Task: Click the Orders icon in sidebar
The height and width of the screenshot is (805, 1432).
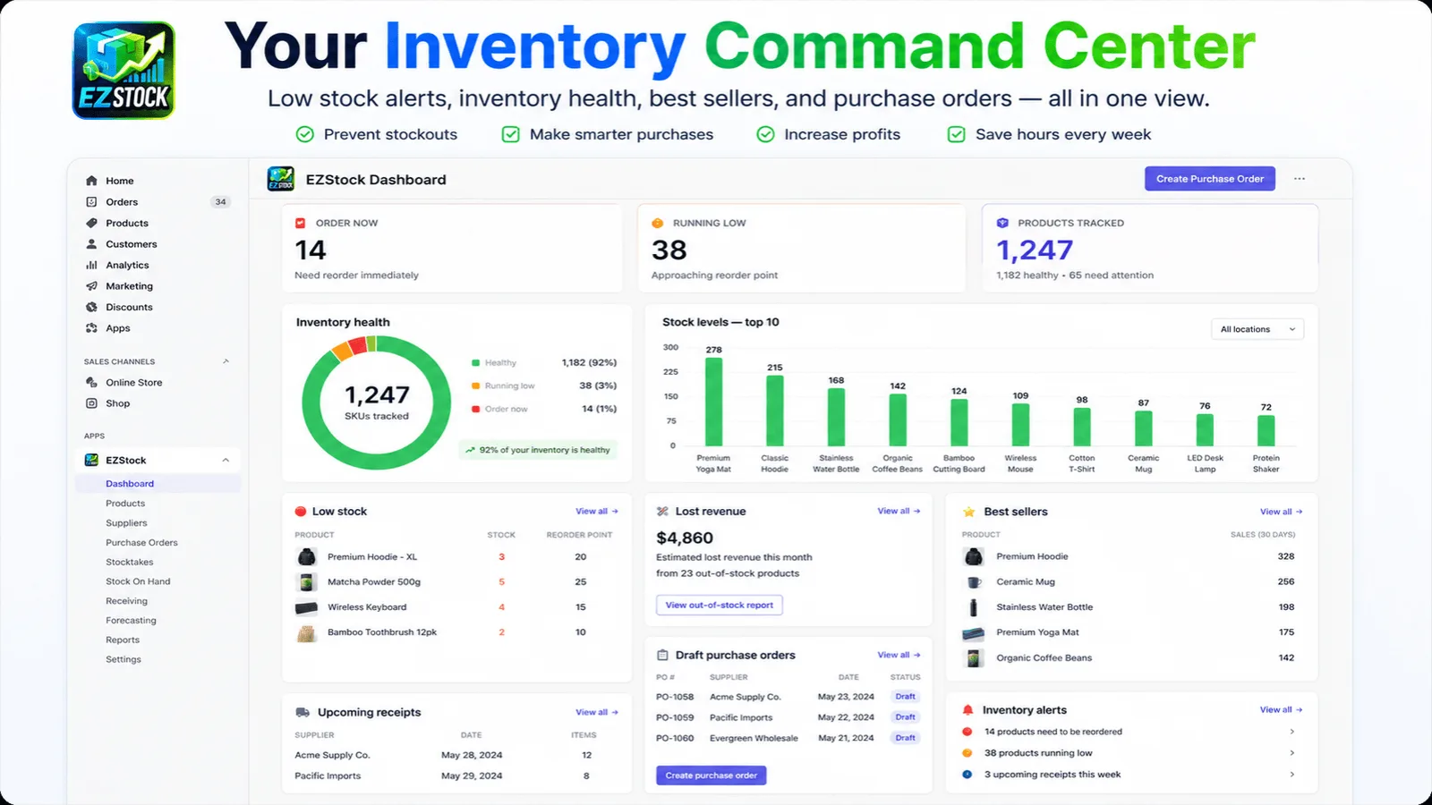Action: (91, 202)
